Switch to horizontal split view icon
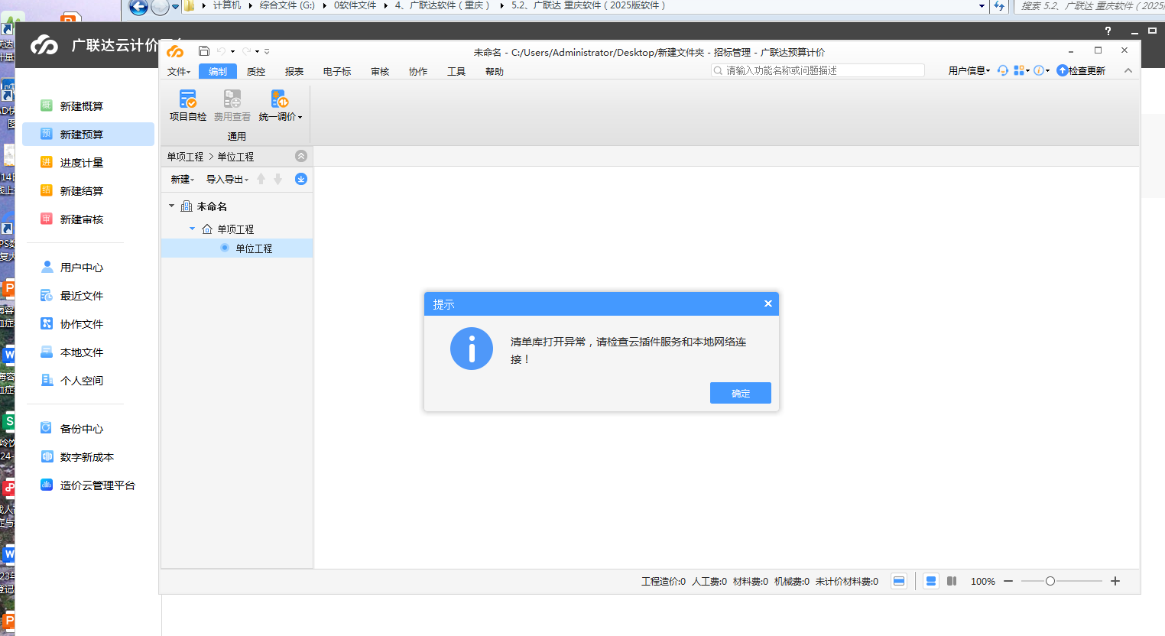This screenshot has height=636, width=1165. (x=931, y=581)
